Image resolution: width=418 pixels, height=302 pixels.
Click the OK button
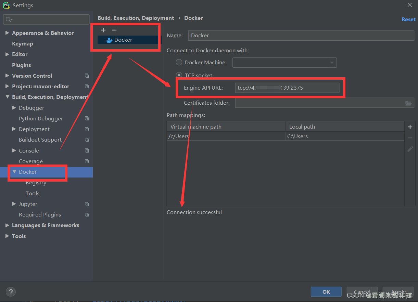coord(326,292)
